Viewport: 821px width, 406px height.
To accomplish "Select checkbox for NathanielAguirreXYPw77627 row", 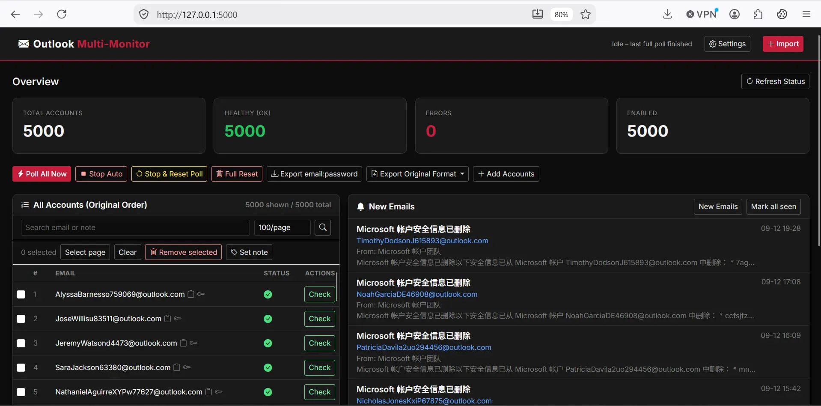I will pyautogui.click(x=21, y=392).
